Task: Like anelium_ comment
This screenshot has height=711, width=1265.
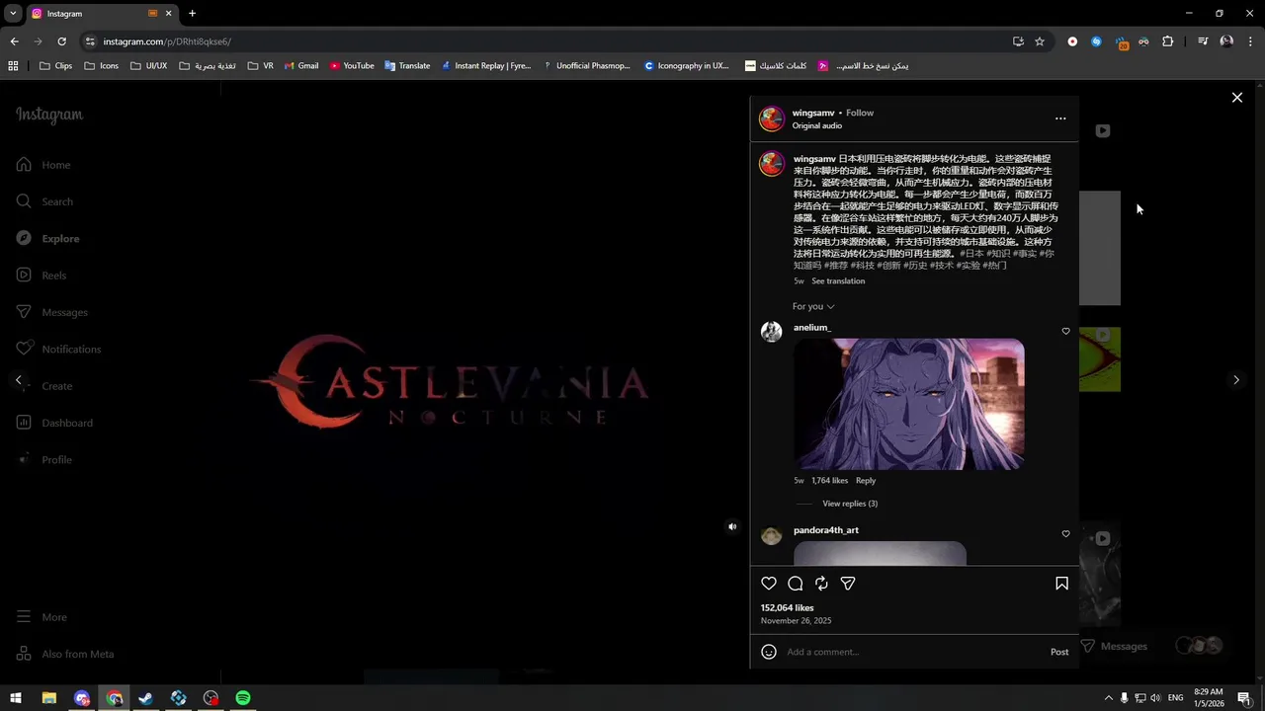Action: pos(1065,331)
